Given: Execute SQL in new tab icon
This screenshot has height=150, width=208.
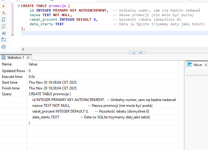Looking at the screenshot, I should click(x=4, y=13).
